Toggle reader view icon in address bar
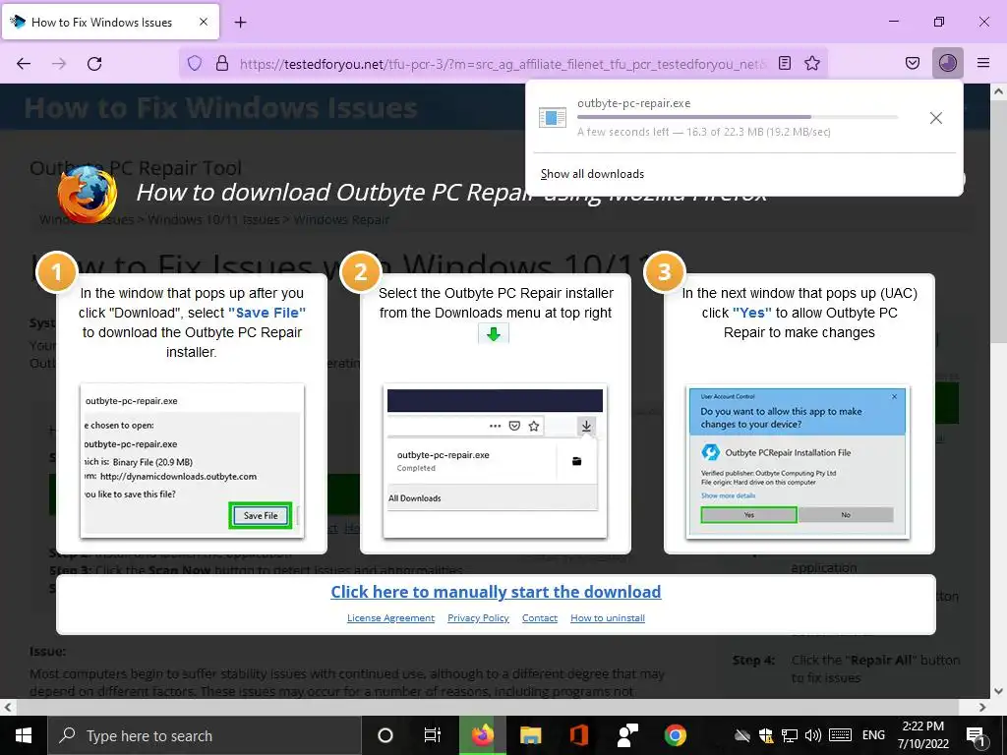The image size is (1007, 755). click(x=784, y=63)
